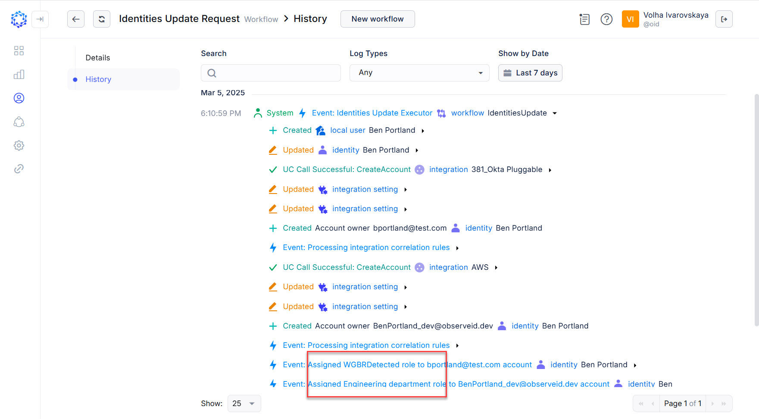
Task: Collapse the sidebar with the arrow icon
Action: (40, 19)
